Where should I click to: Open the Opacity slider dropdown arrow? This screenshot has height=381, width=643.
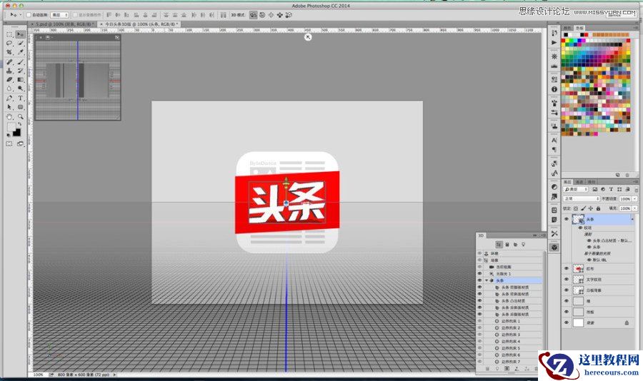[635, 198]
